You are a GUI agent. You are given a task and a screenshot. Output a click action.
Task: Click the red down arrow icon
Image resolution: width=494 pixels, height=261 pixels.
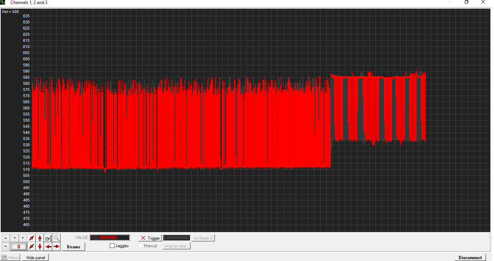[x=40, y=247]
